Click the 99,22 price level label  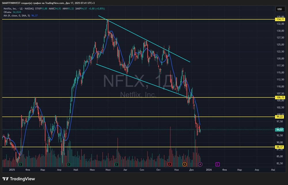pyautogui.click(x=280, y=117)
